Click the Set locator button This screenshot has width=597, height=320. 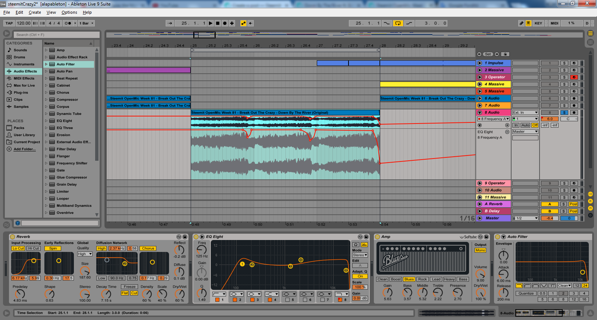pos(488,54)
